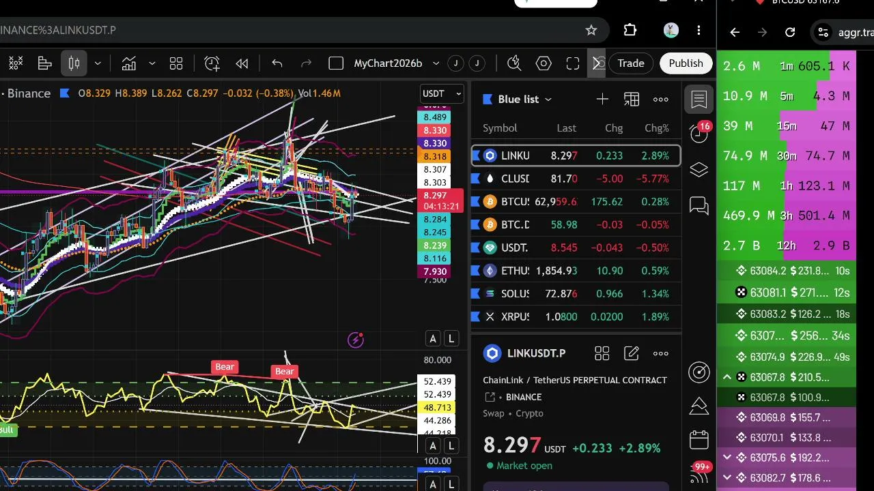The image size is (874, 491).
Task: Expand the indicators dropdown arrow
Action: (152, 63)
